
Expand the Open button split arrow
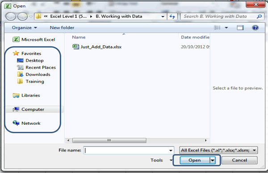213,160
